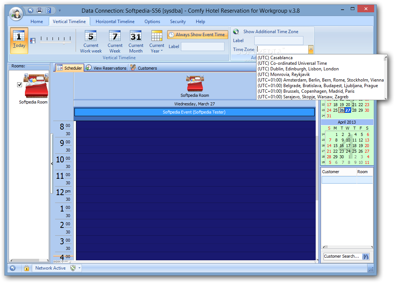
Task: Click the binoculars customer search icon
Action: pyautogui.click(x=365, y=257)
